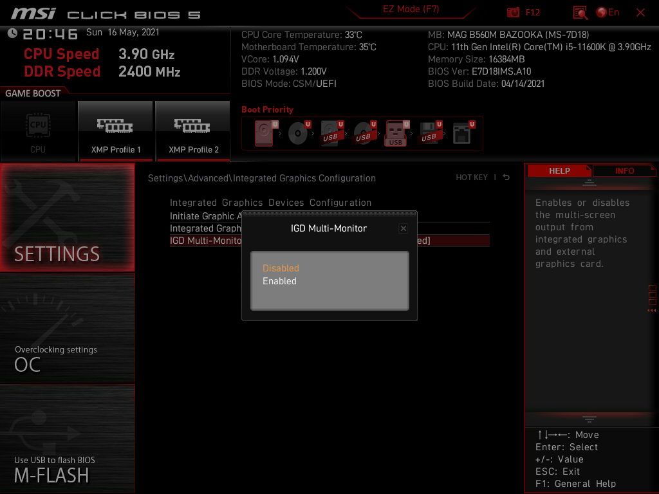Select the USB hard disk boot icon
Screen dimensions: 659x494
(331, 133)
